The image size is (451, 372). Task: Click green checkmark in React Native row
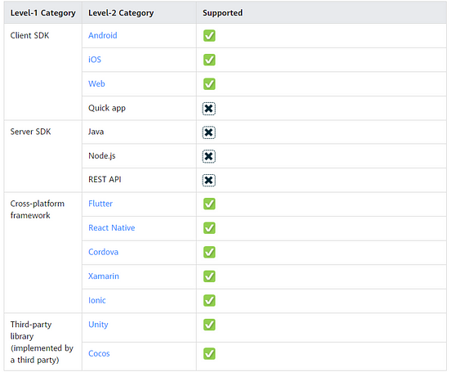(209, 228)
